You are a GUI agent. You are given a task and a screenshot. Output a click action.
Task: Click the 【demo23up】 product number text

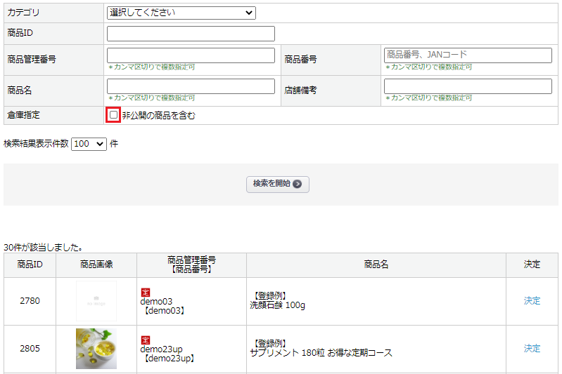170,359
